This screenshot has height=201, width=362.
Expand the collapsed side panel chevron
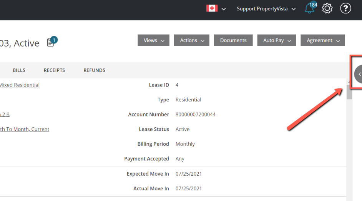359,74
